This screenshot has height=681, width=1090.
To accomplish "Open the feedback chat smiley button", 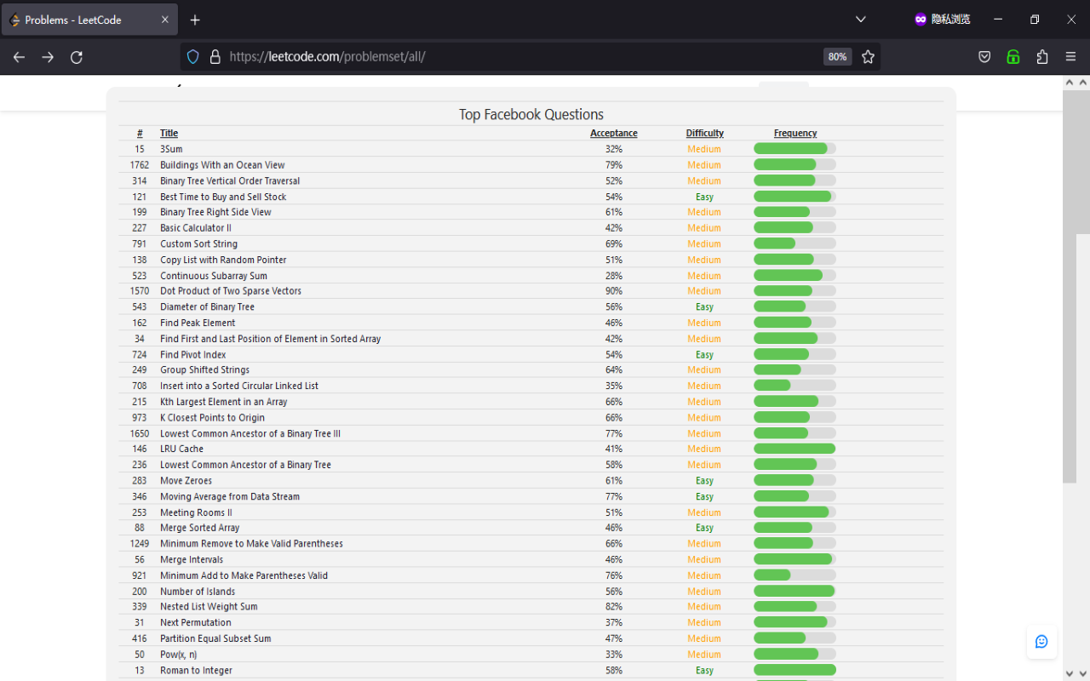I will (1041, 642).
